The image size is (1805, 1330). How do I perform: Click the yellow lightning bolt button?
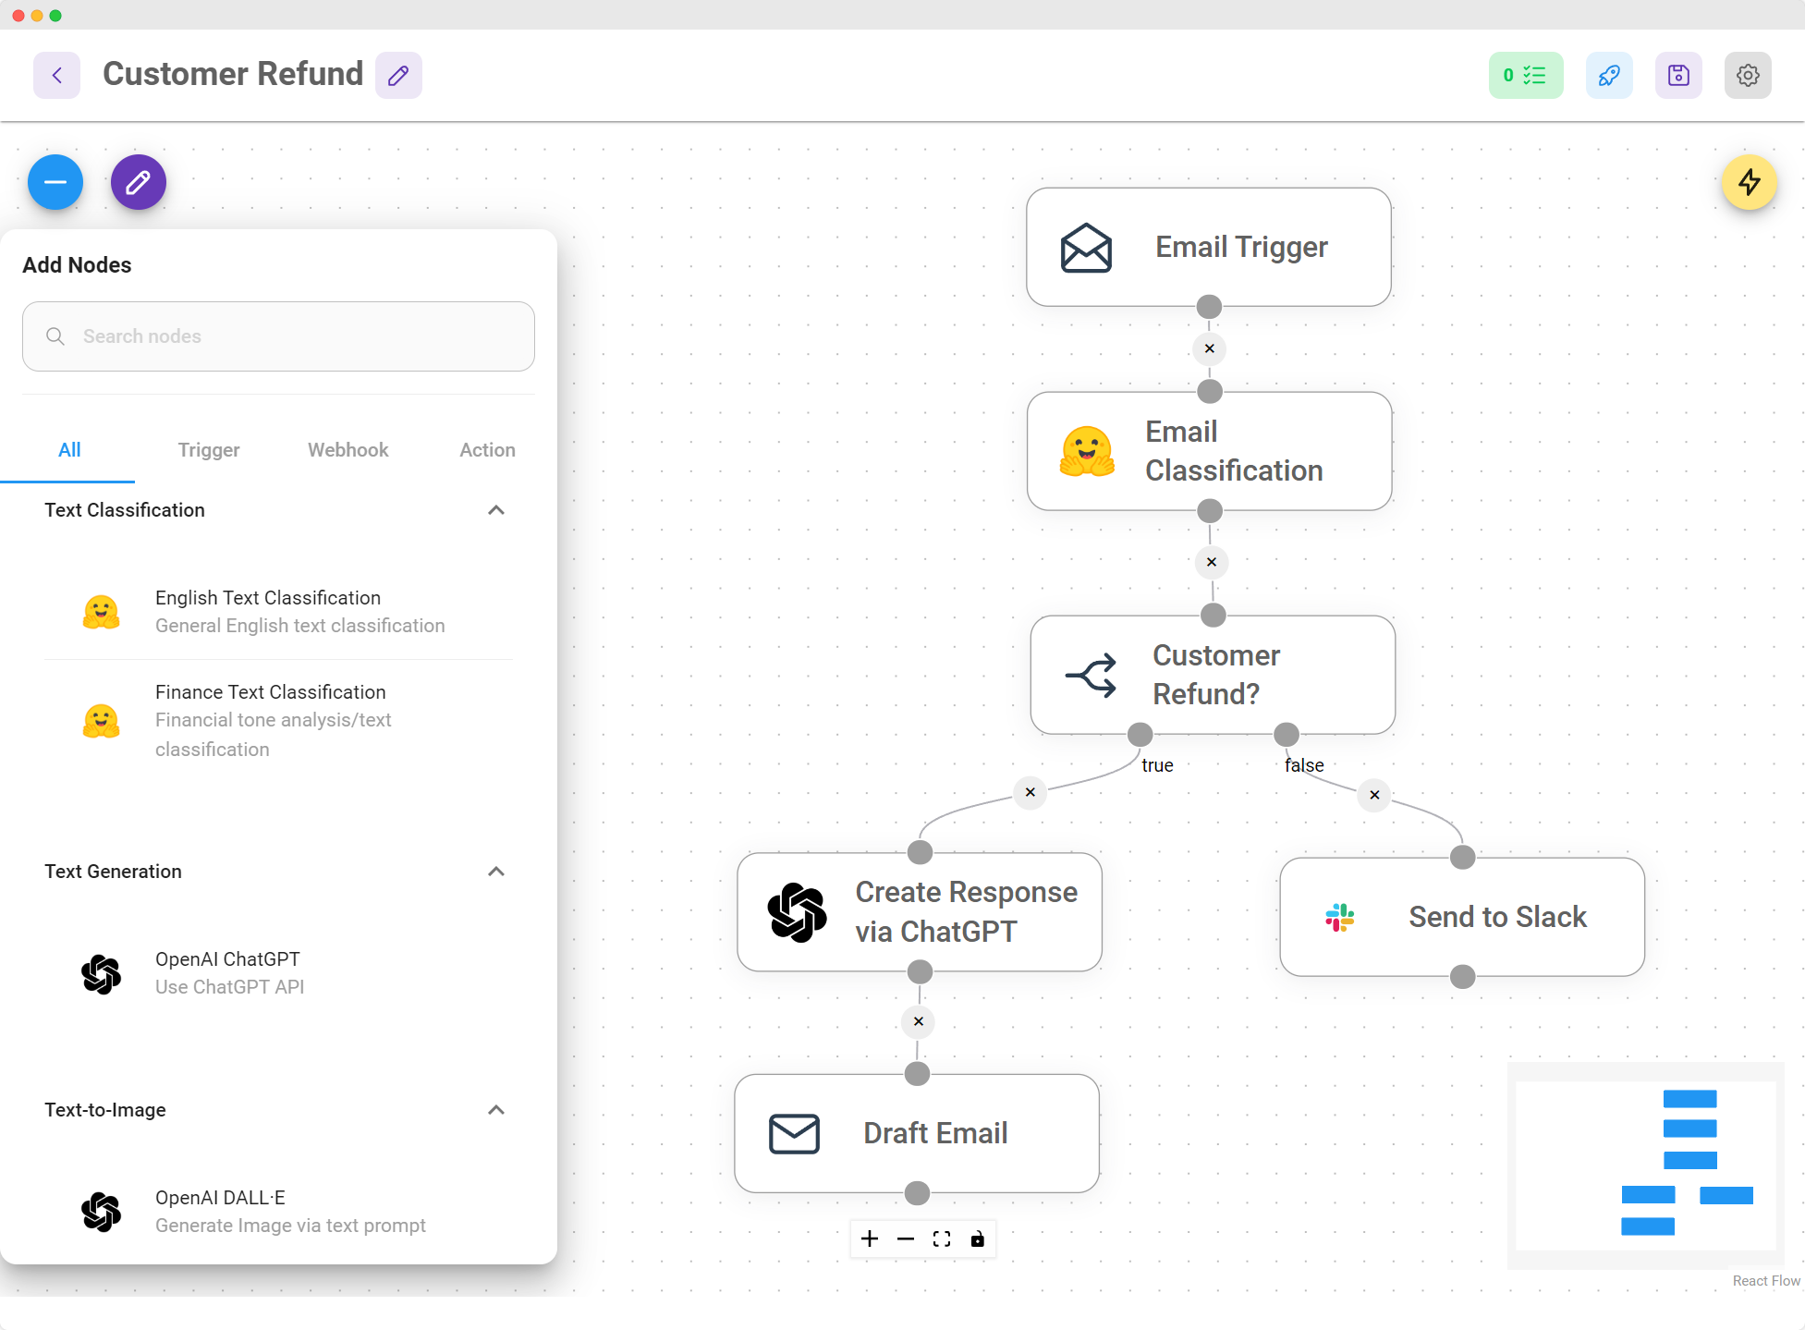click(x=1750, y=182)
